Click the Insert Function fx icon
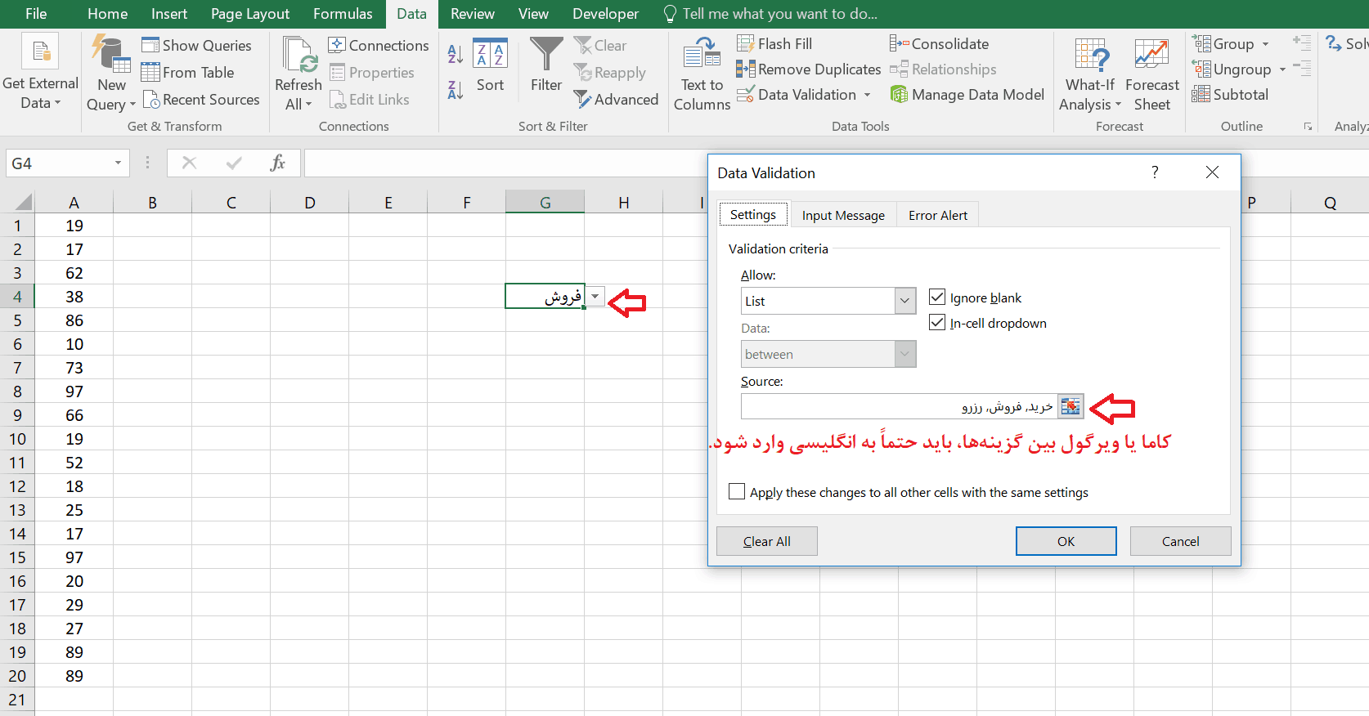The height and width of the screenshot is (716, 1369). 278,163
